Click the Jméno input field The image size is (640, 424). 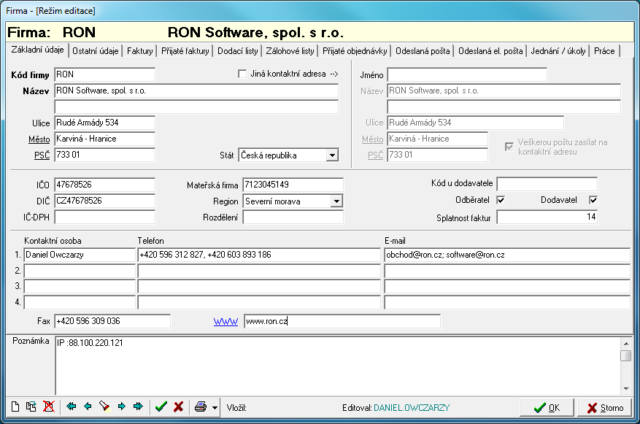467,74
